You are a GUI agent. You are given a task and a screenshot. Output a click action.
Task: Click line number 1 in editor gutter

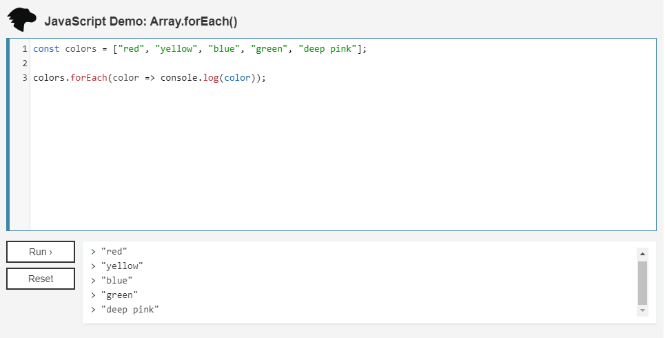pos(24,49)
